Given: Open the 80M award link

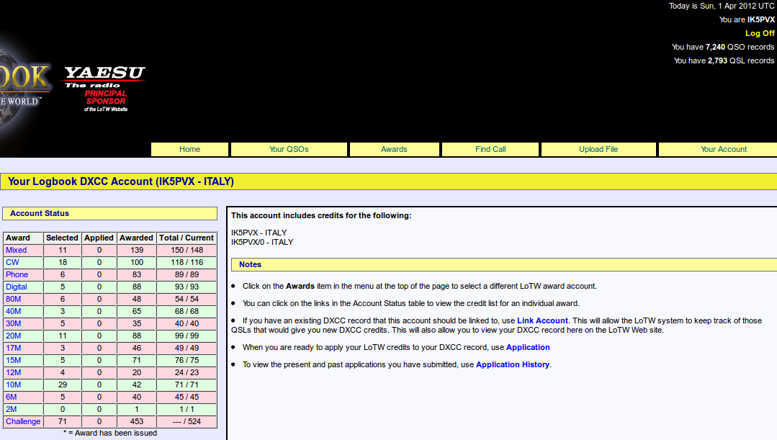Looking at the screenshot, I should [x=14, y=300].
